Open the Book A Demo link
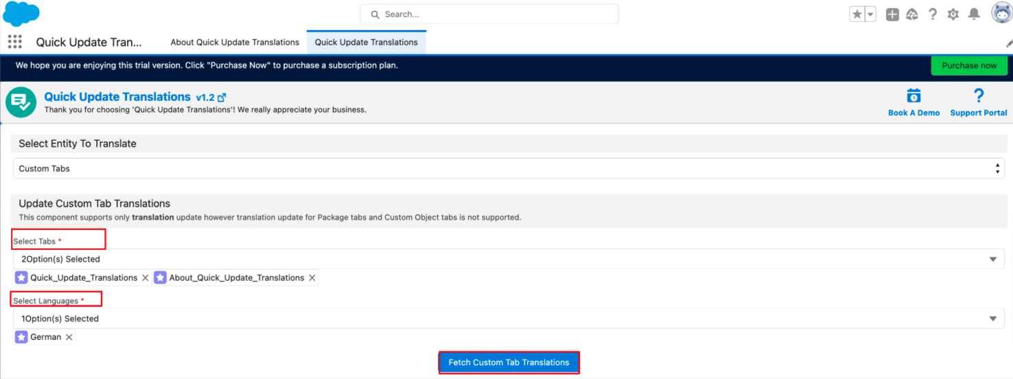The height and width of the screenshot is (379, 1013). click(914, 113)
